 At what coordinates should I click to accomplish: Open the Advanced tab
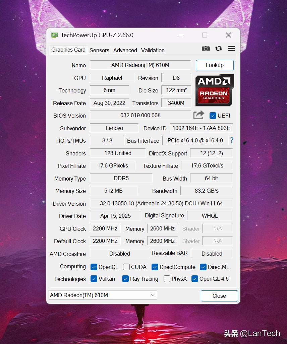coord(125,50)
